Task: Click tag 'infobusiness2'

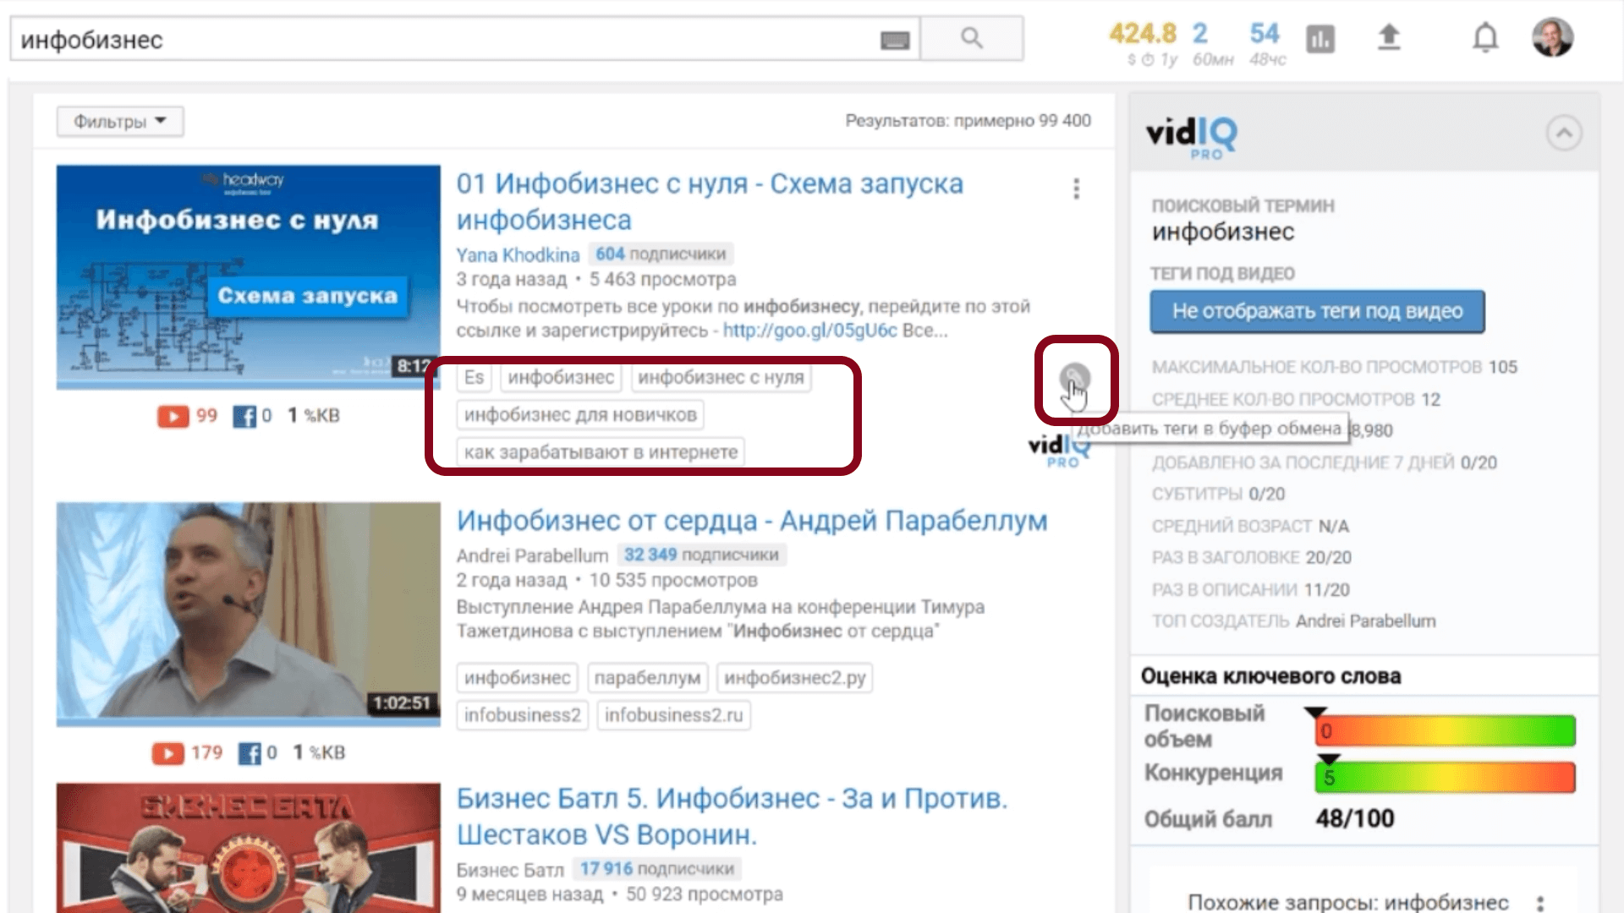Action: click(522, 715)
